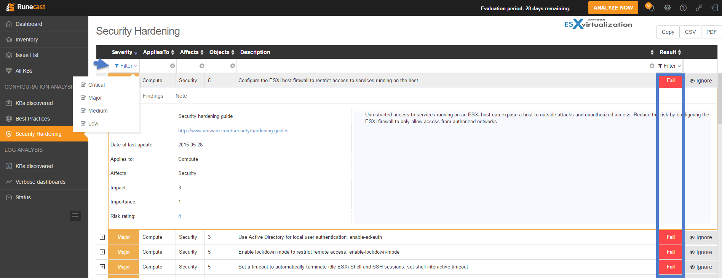
Task: Export table as CSV
Action: (x=690, y=32)
